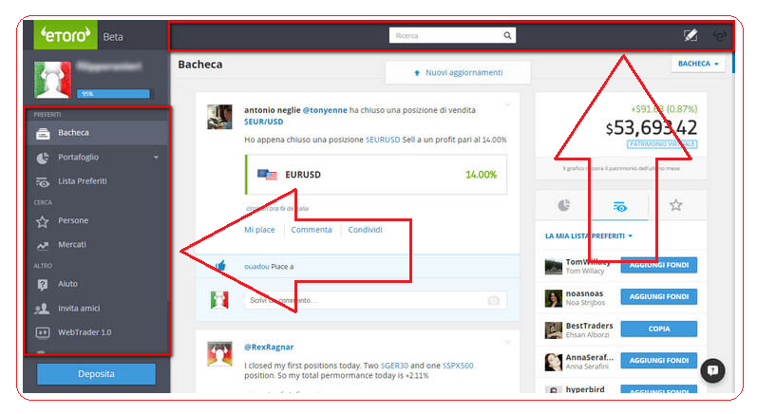Open the LA MIA LISTA PREFERITI dropdown
The image size is (757, 414).
(589, 235)
